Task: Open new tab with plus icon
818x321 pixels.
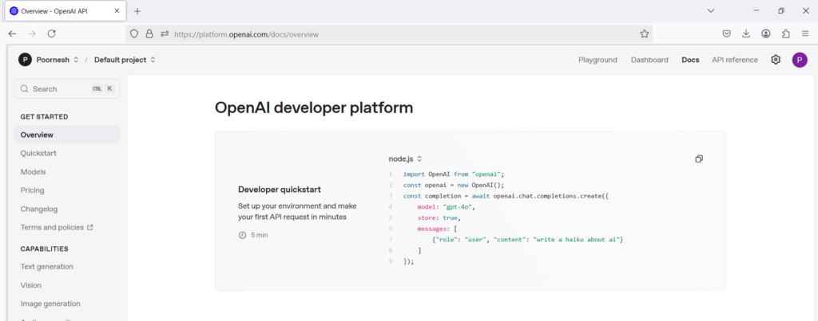Action: (x=137, y=11)
